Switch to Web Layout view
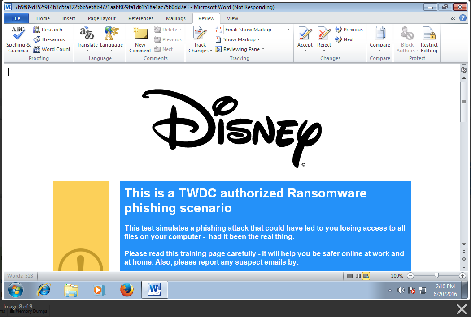 pos(366,276)
